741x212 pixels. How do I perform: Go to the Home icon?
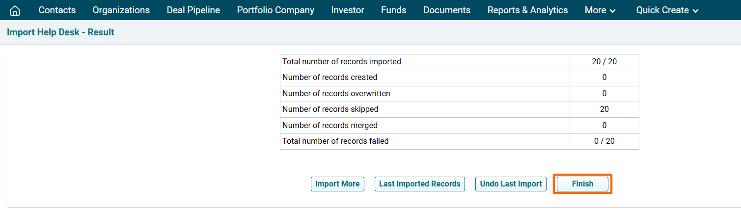click(x=15, y=10)
